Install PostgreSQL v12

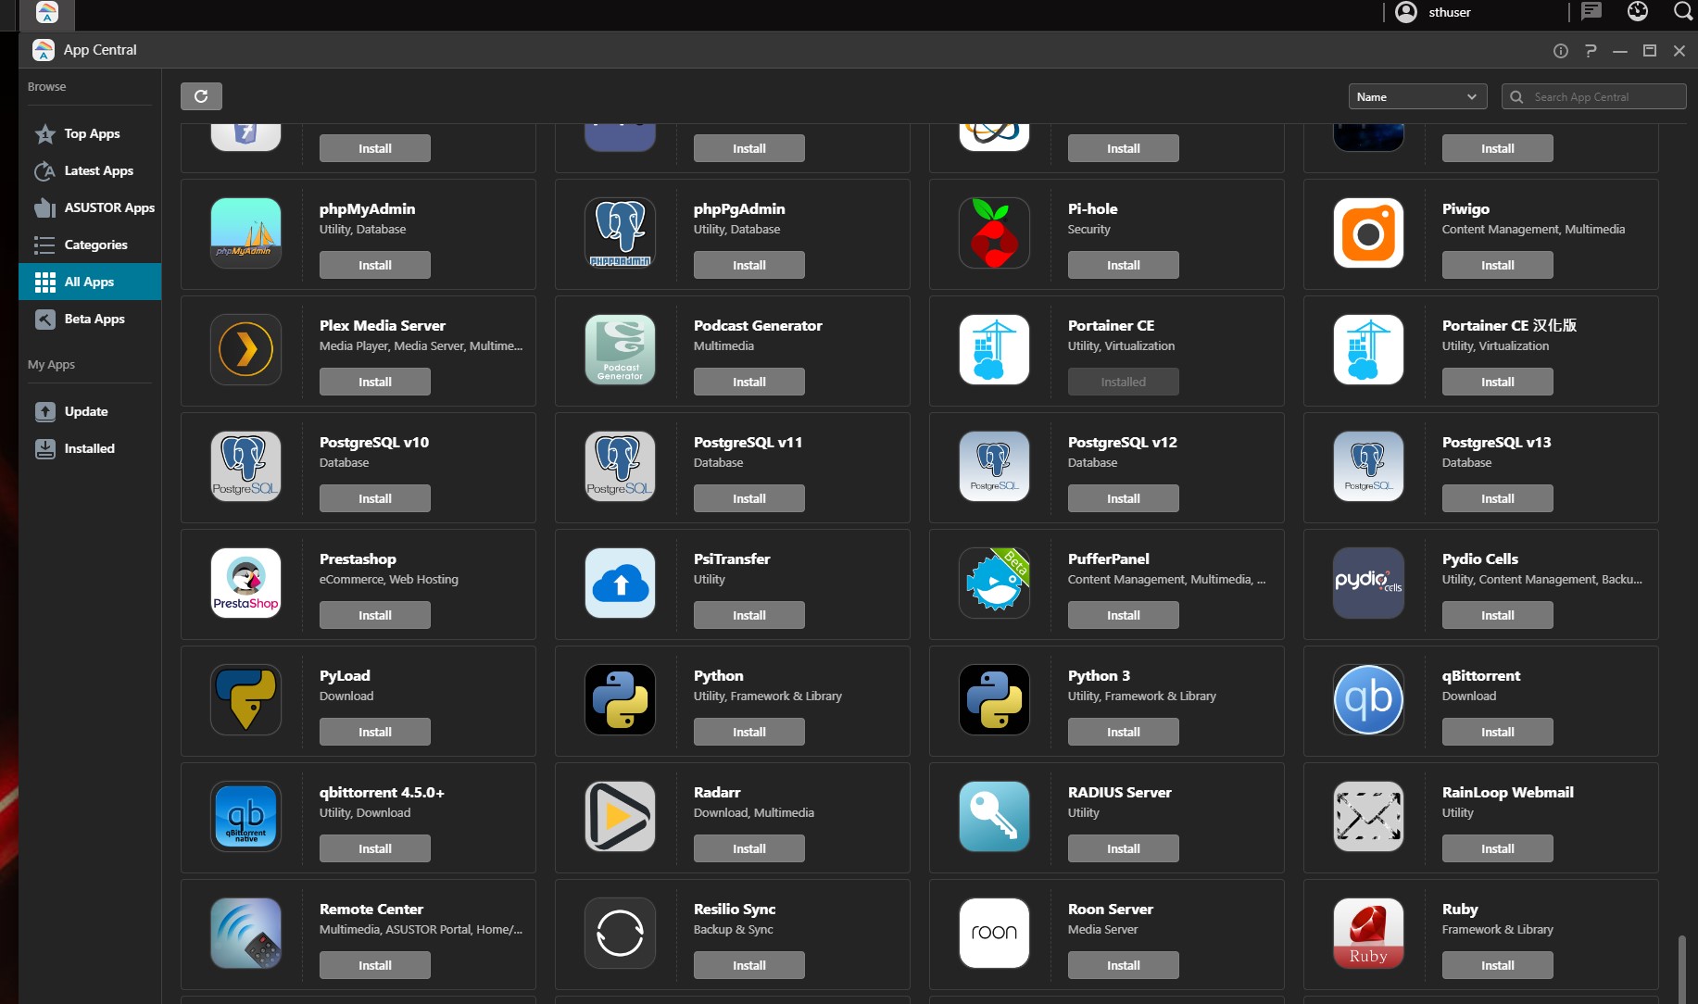coord(1124,498)
